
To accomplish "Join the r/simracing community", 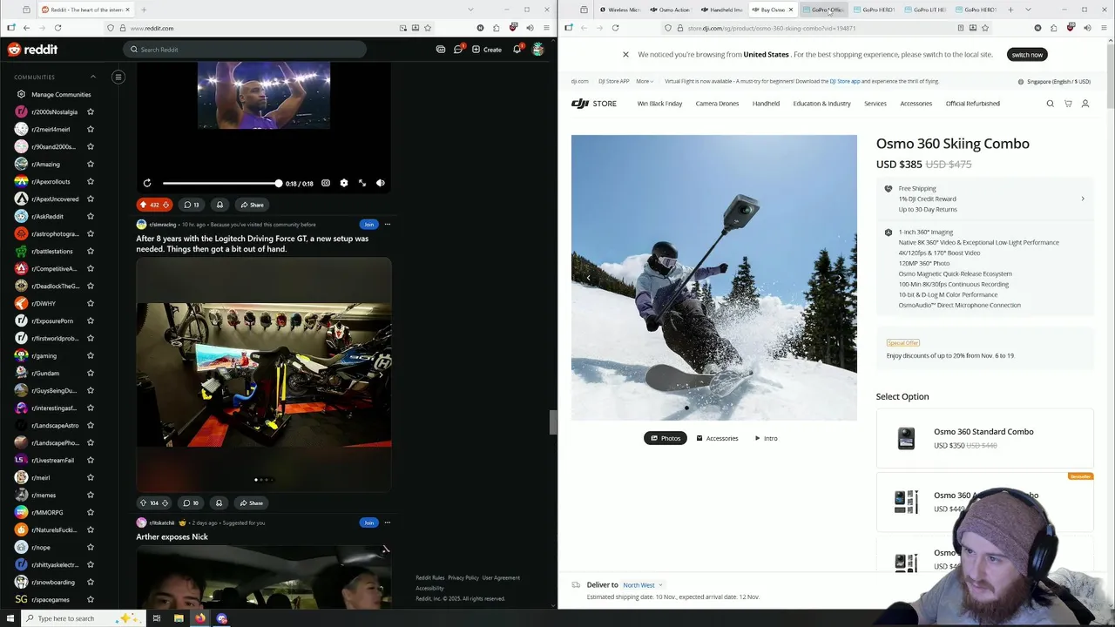I will point(369,225).
